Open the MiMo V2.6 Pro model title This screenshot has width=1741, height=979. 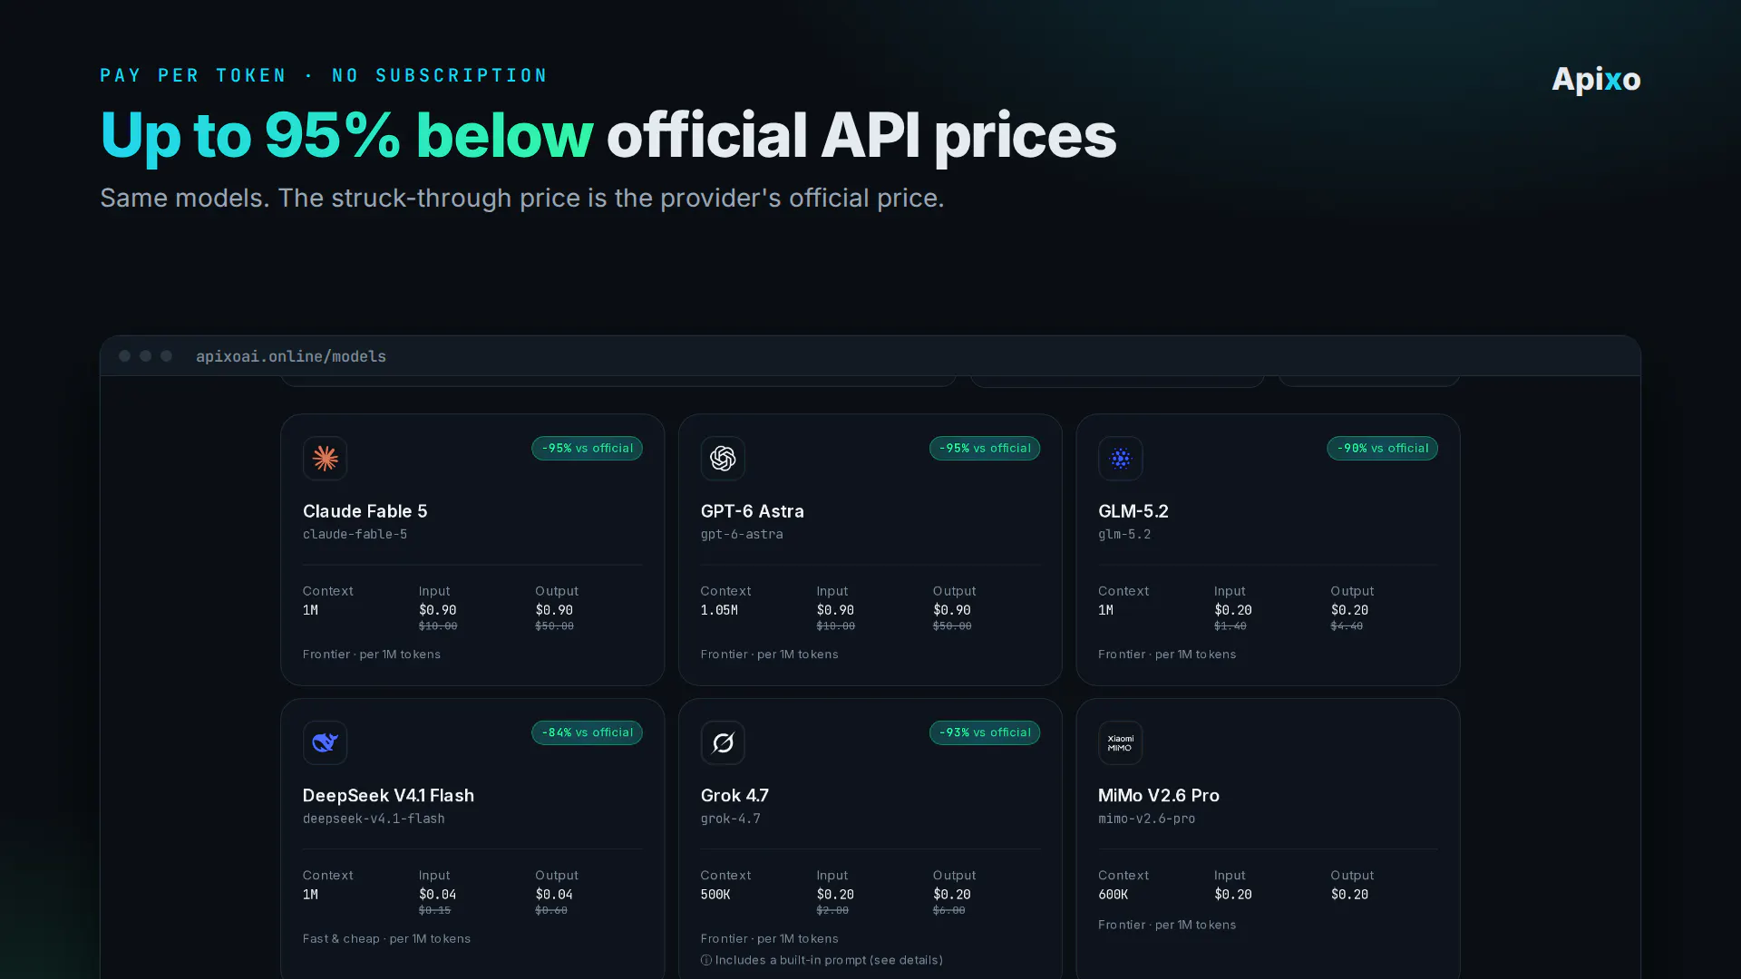coord(1158,795)
